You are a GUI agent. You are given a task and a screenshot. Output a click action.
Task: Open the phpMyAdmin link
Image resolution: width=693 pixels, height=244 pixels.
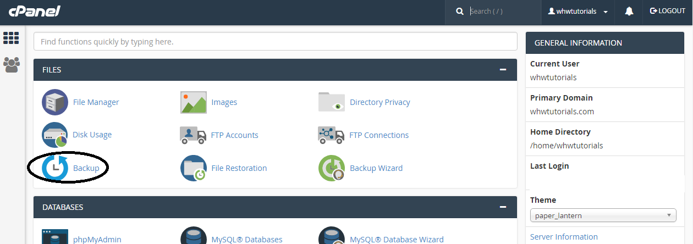97,240
